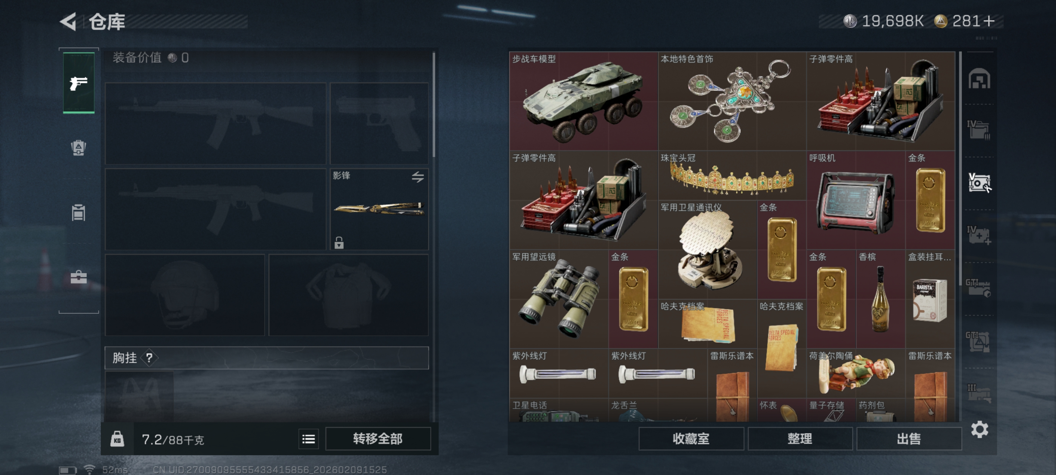Open the 收藏室 collection room
Viewport: 1056px width, 475px height.
pos(691,439)
